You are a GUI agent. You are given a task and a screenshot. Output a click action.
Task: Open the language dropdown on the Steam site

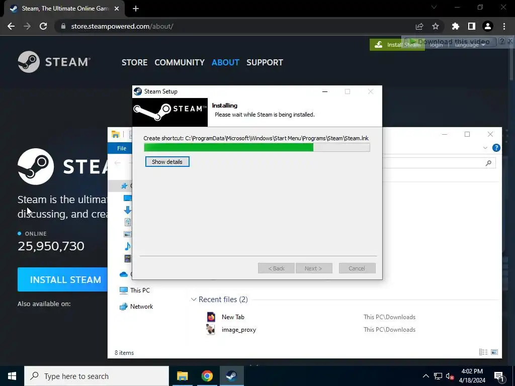[470, 45]
